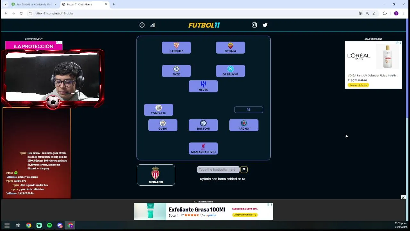The image size is (410, 231).
Task: Select the Pacho player card
Action: 244,125
